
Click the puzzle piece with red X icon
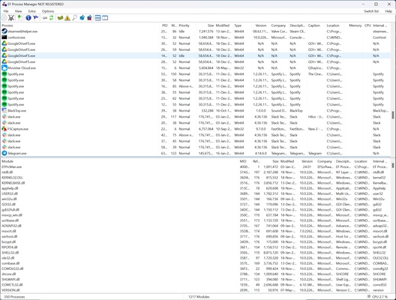coord(89,18)
